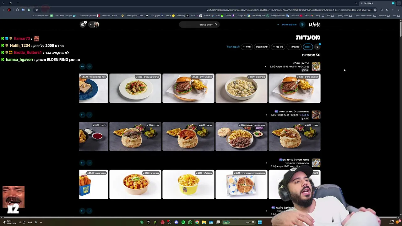Open the 20.00 fries dish card
The image size is (402, 226).
94,137
